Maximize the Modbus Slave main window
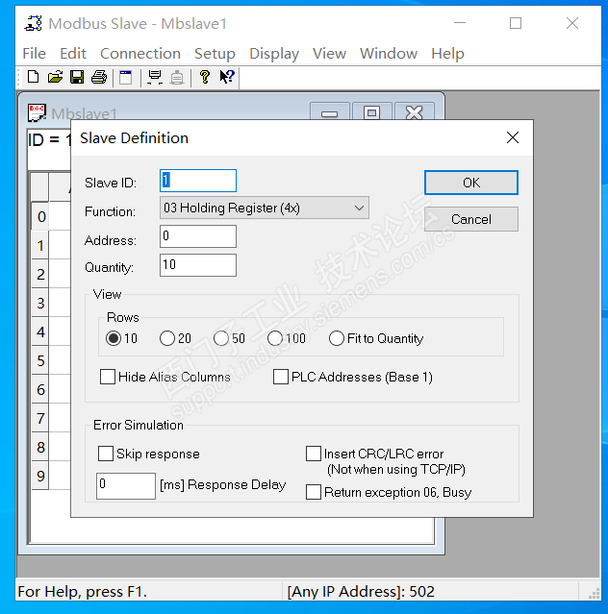This screenshot has width=608, height=614. tap(515, 23)
